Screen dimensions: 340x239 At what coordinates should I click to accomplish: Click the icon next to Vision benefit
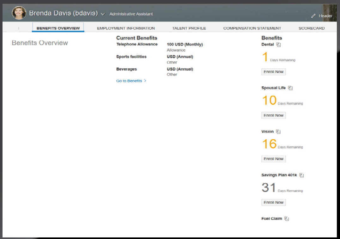278,132
